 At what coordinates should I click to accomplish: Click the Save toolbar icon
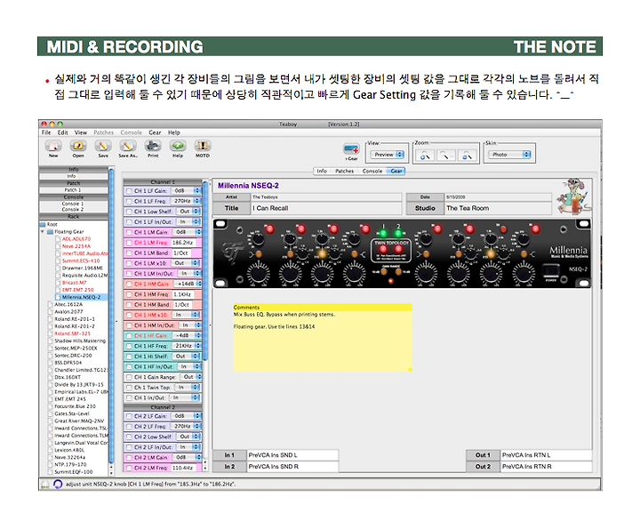click(x=103, y=146)
